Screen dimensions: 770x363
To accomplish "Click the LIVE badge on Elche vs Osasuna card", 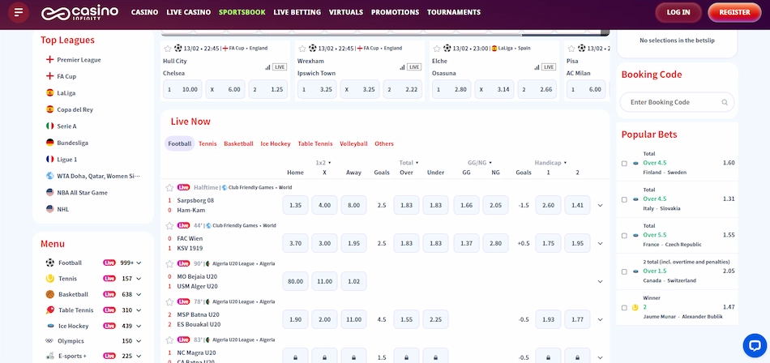I will point(549,66).
